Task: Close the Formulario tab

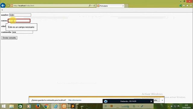Action: point(123,6)
